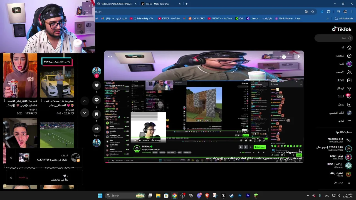Share the video with the arrow icon

(97, 129)
